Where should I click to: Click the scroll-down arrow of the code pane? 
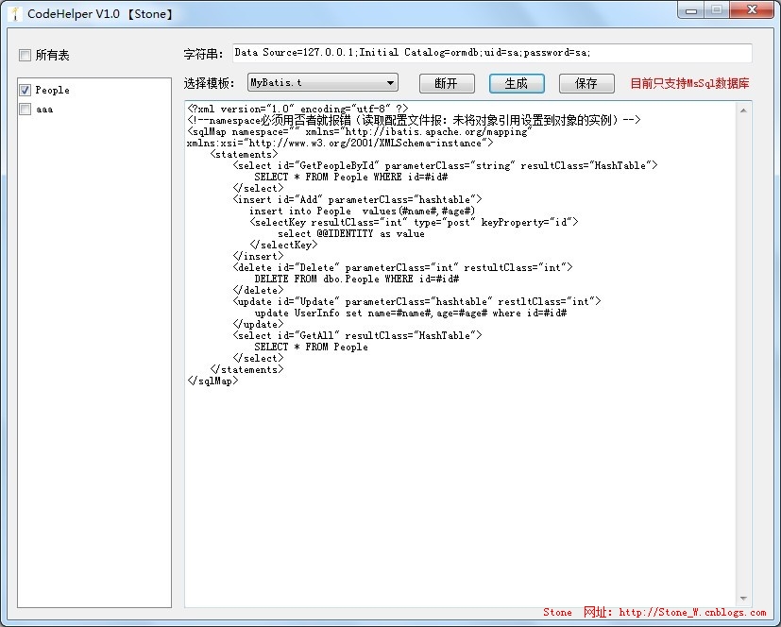pyautogui.click(x=744, y=599)
